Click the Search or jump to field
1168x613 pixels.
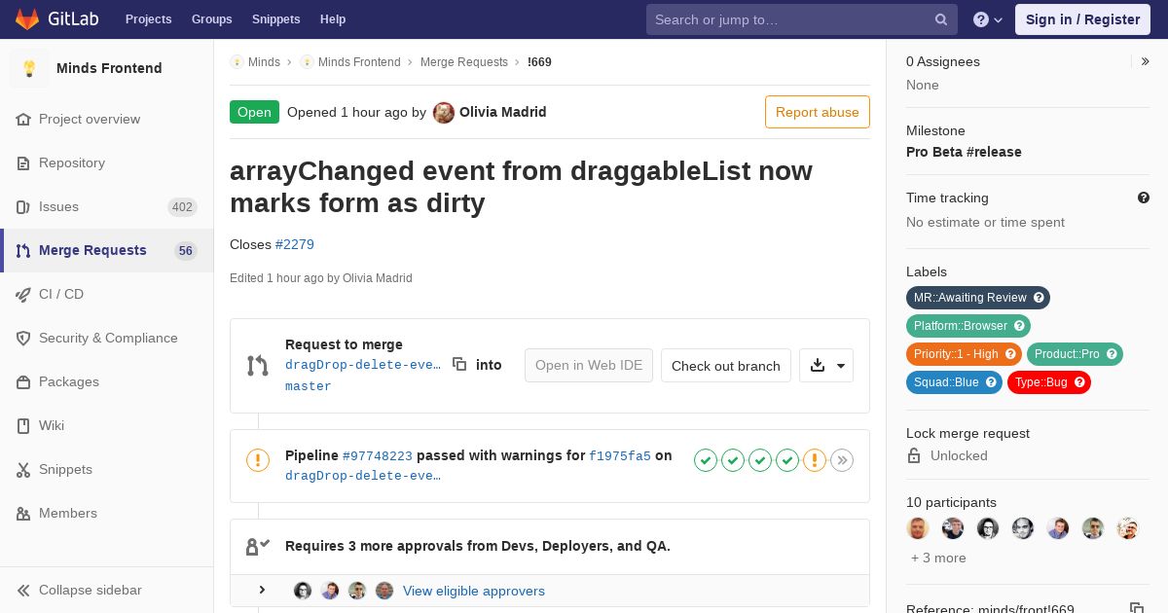(802, 19)
